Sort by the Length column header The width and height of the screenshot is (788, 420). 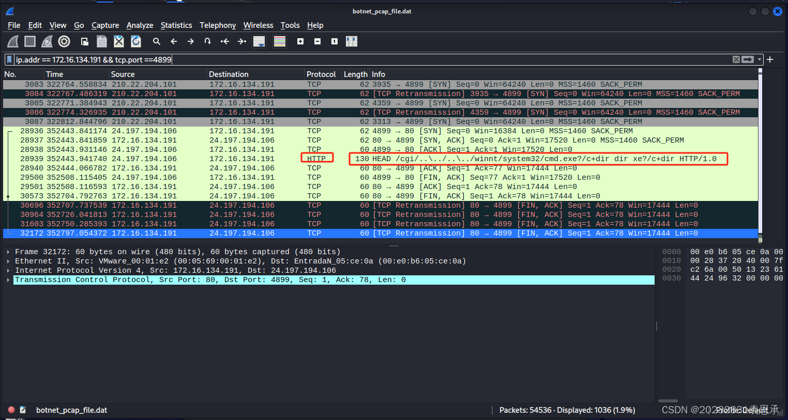point(356,74)
